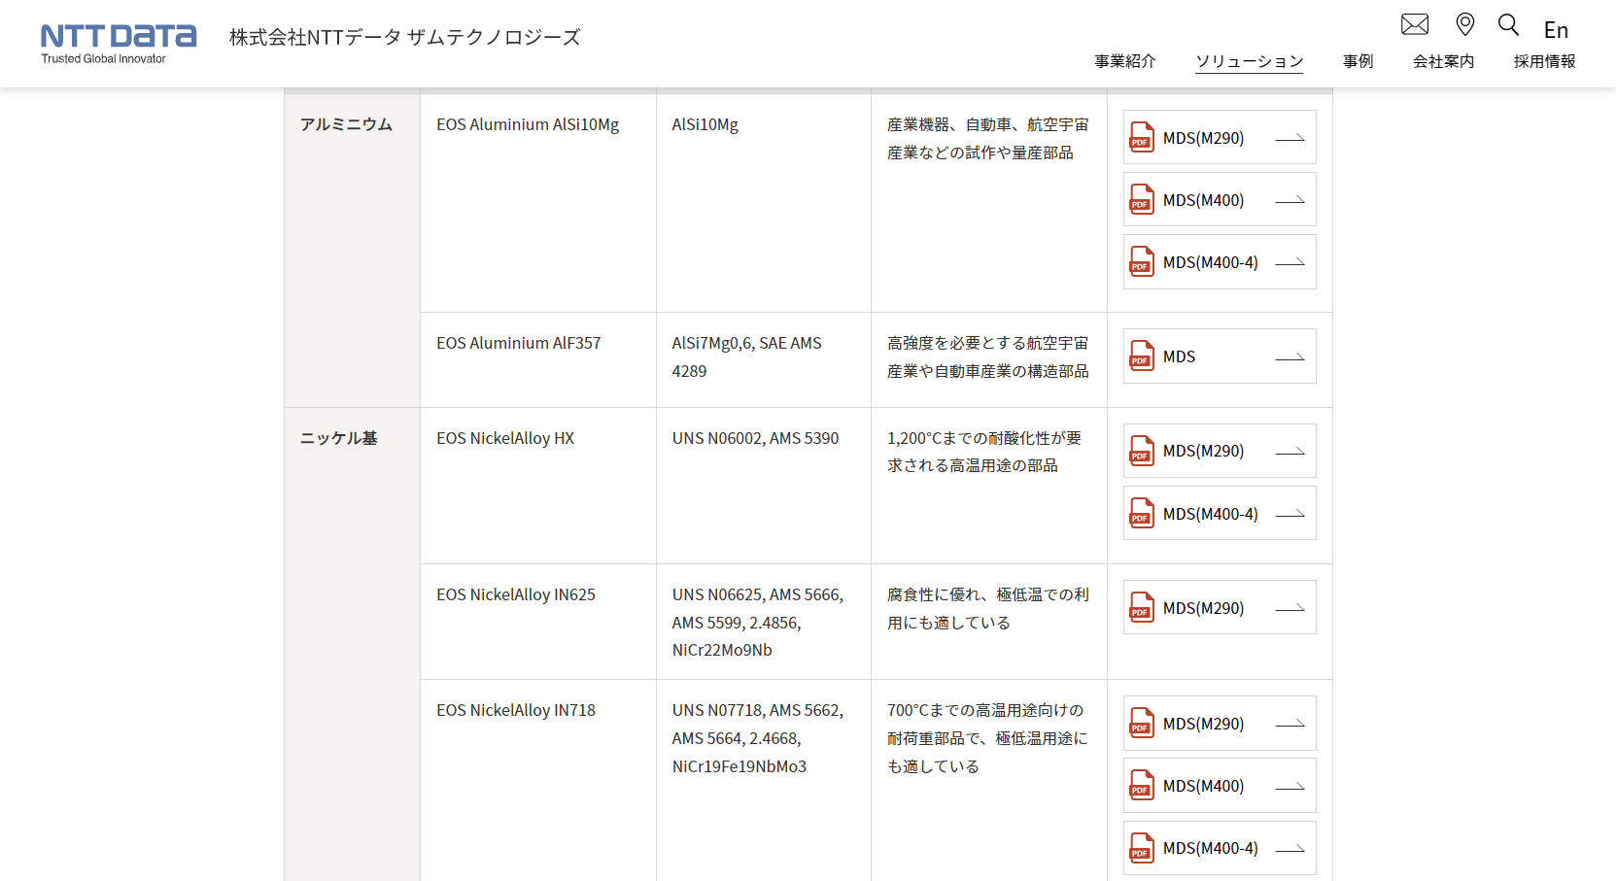Screen dimensions: 1616x881
Task: Open the location pin icon
Action: coord(1465,24)
